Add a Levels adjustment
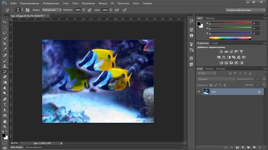 226,52
